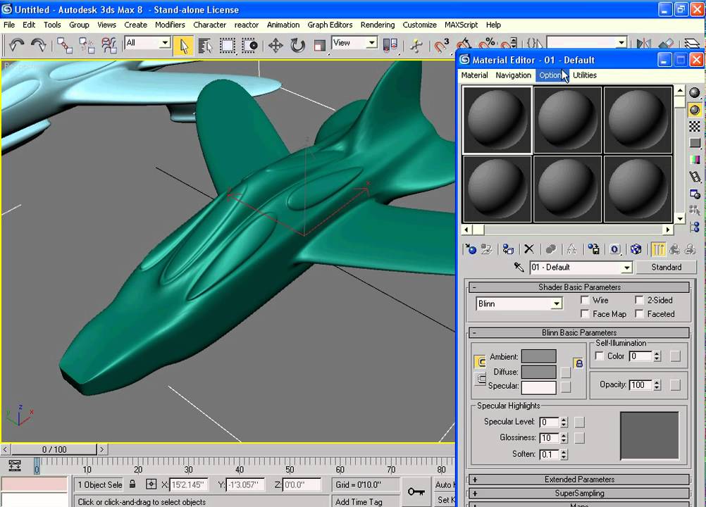Toggle the Selection Lock padlock icon
The image size is (706, 507).
[x=132, y=484]
